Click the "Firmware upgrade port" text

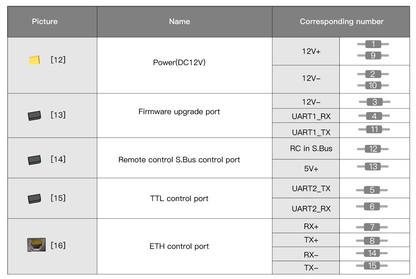click(179, 112)
